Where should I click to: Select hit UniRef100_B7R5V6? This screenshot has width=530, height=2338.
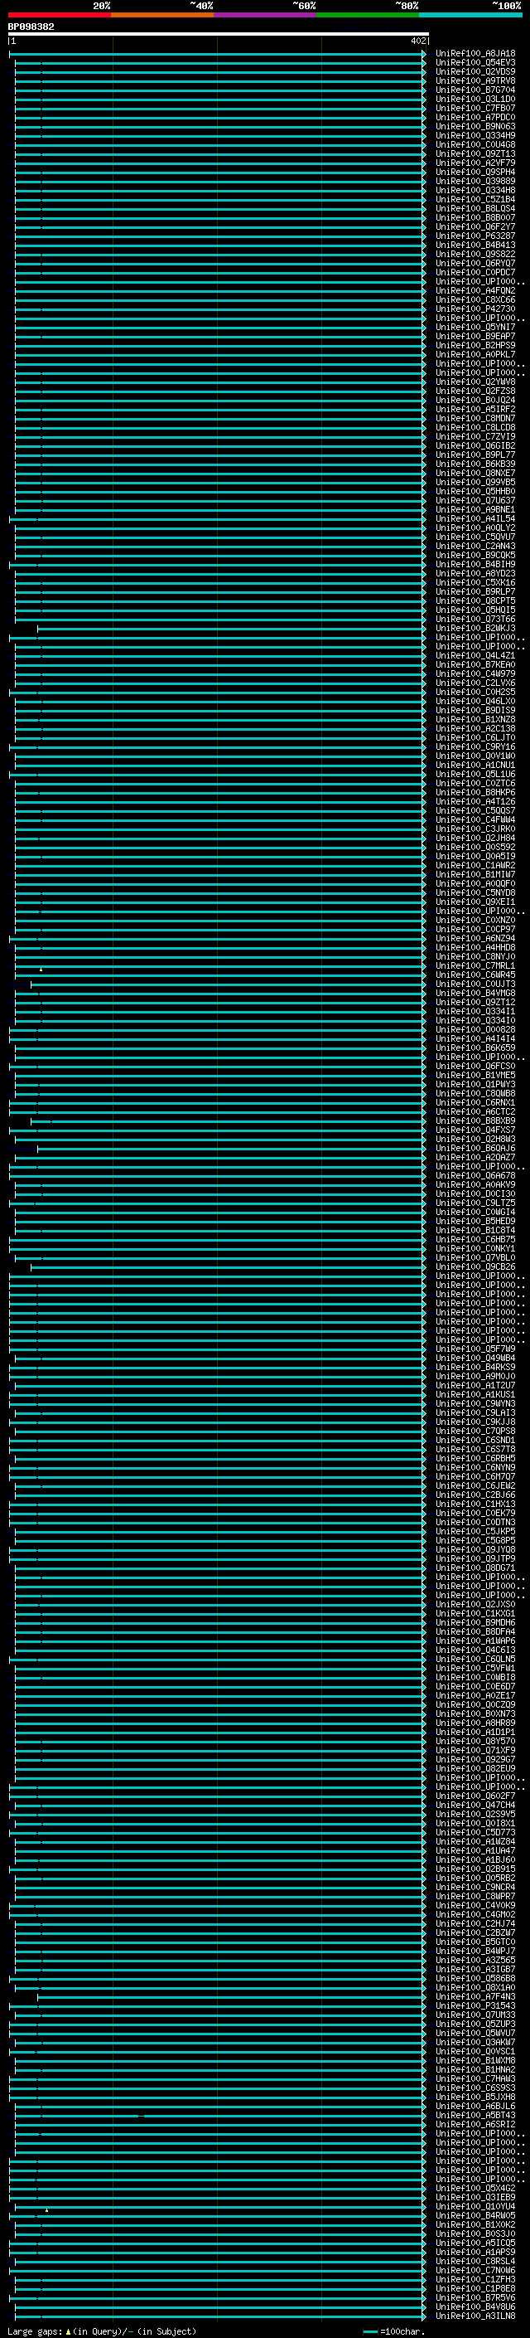point(475,2297)
